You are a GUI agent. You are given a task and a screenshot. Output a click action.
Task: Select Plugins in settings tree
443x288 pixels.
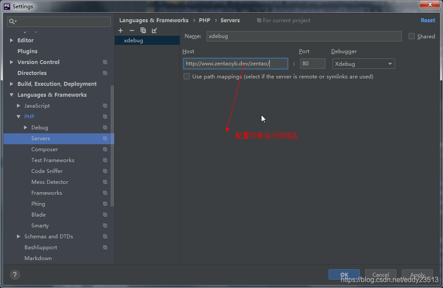(x=27, y=51)
